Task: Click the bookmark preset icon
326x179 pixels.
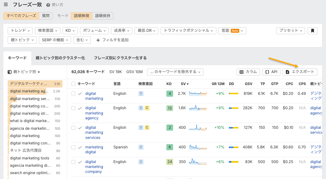Action: click(312, 31)
